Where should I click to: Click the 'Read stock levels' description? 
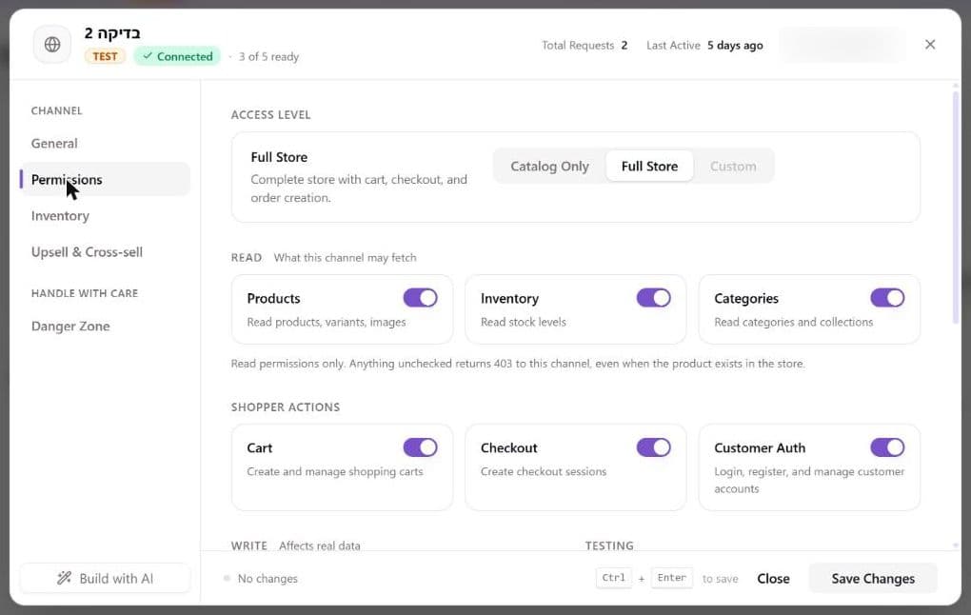point(524,322)
